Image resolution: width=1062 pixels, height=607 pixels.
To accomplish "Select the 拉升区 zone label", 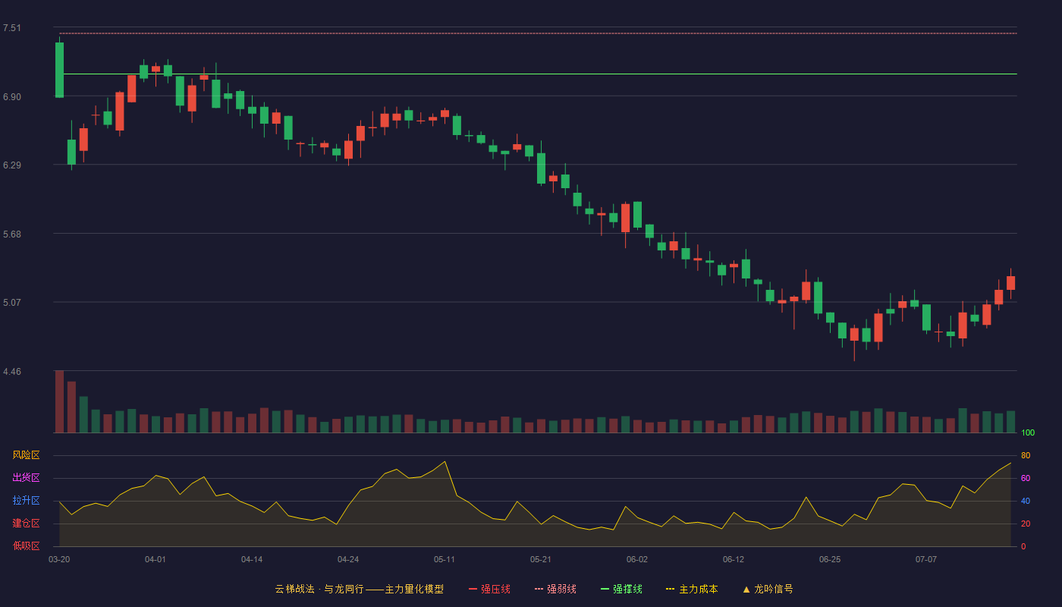I will pos(26,501).
